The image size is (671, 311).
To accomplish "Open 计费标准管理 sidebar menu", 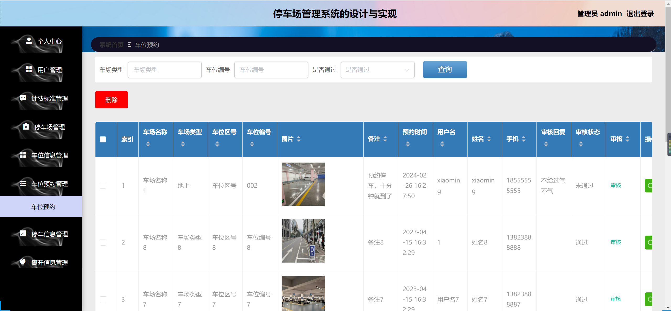I will click(x=41, y=98).
